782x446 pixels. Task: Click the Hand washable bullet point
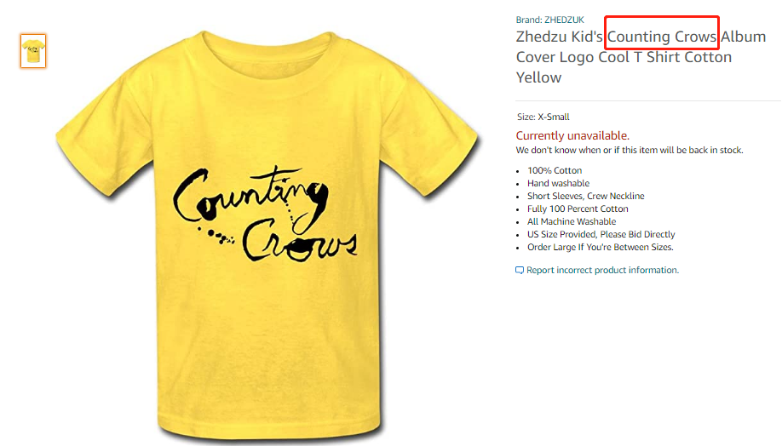click(558, 183)
